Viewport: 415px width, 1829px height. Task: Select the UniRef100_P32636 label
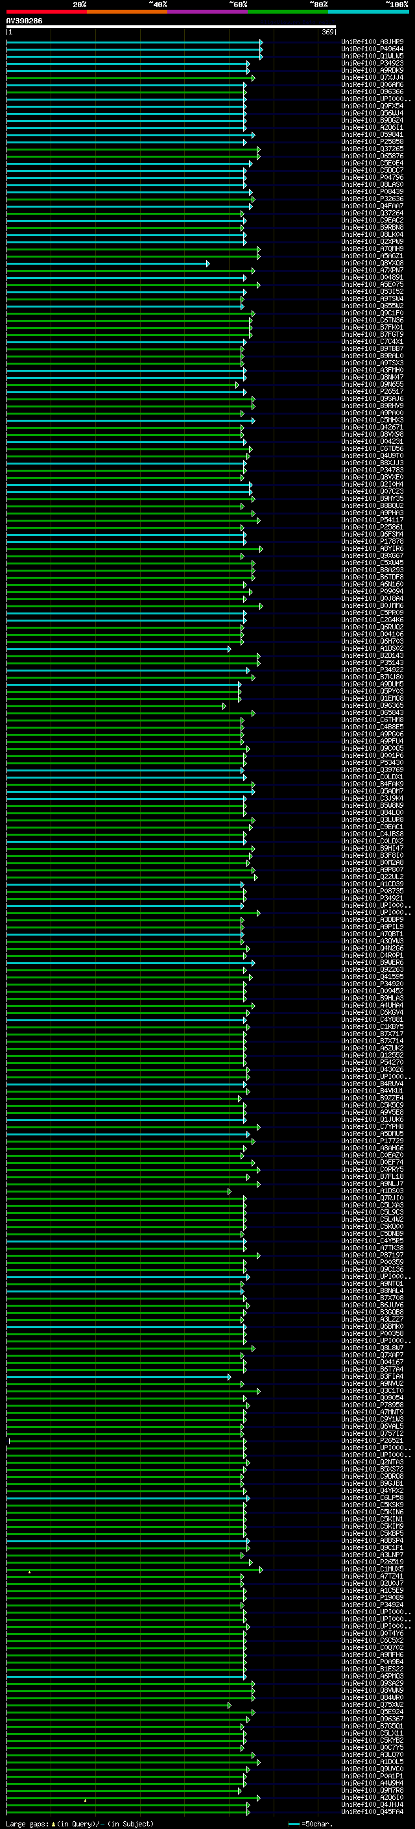[x=372, y=199]
